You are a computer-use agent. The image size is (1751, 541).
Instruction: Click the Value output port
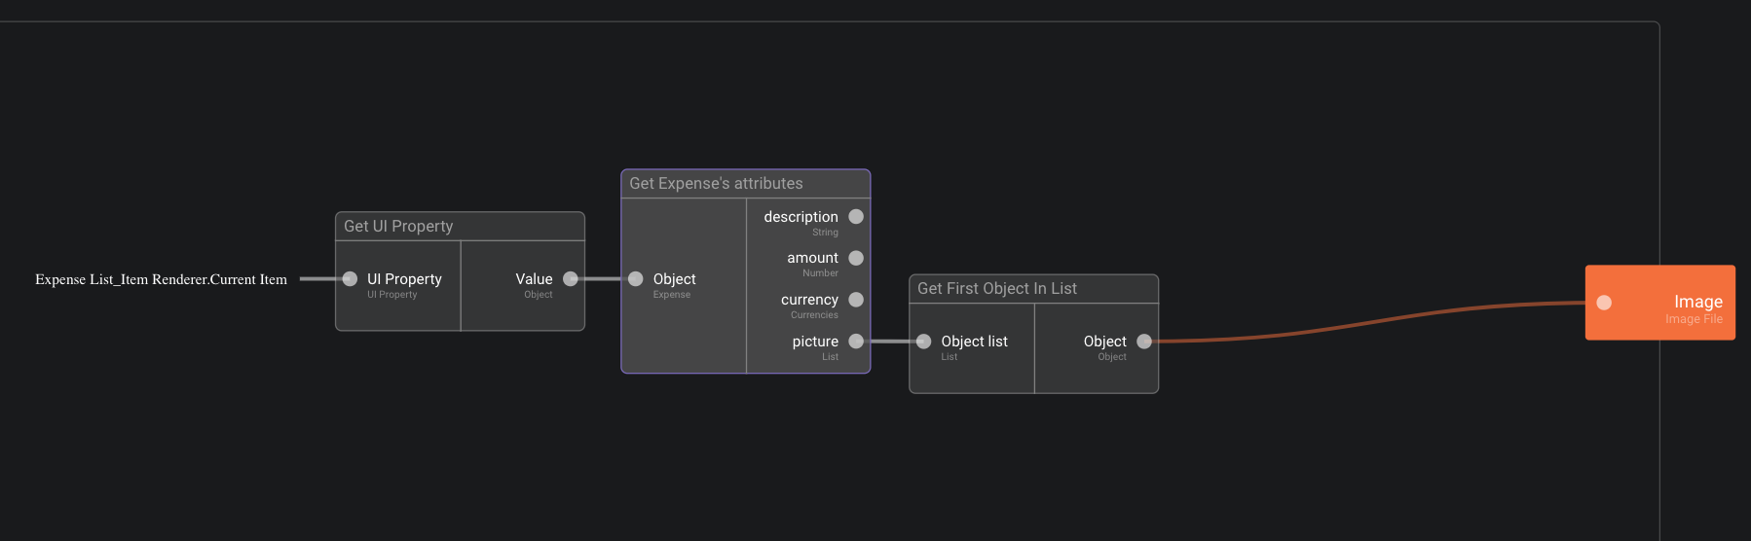point(571,279)
